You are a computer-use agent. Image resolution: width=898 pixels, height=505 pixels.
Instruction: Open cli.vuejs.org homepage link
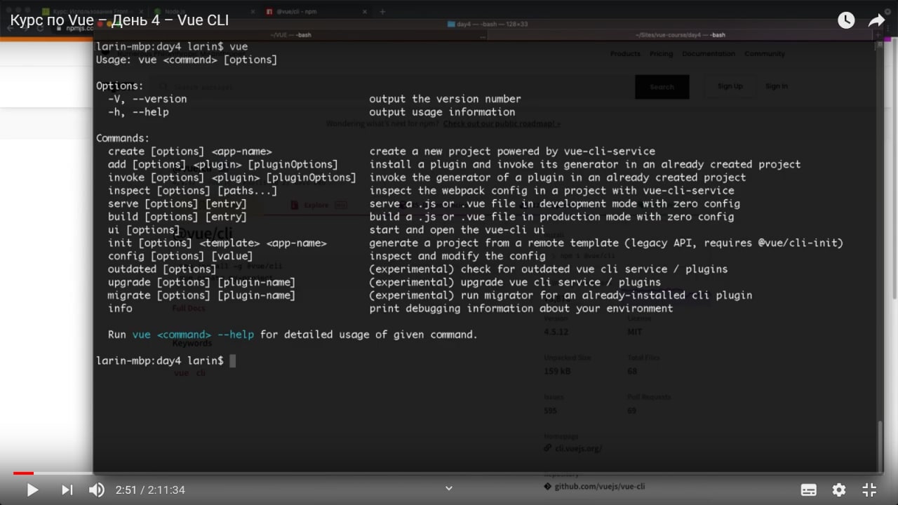[x=578, y=448]
